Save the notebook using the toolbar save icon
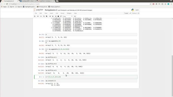This screenshot has width=173, height=97. click(35, 16)
